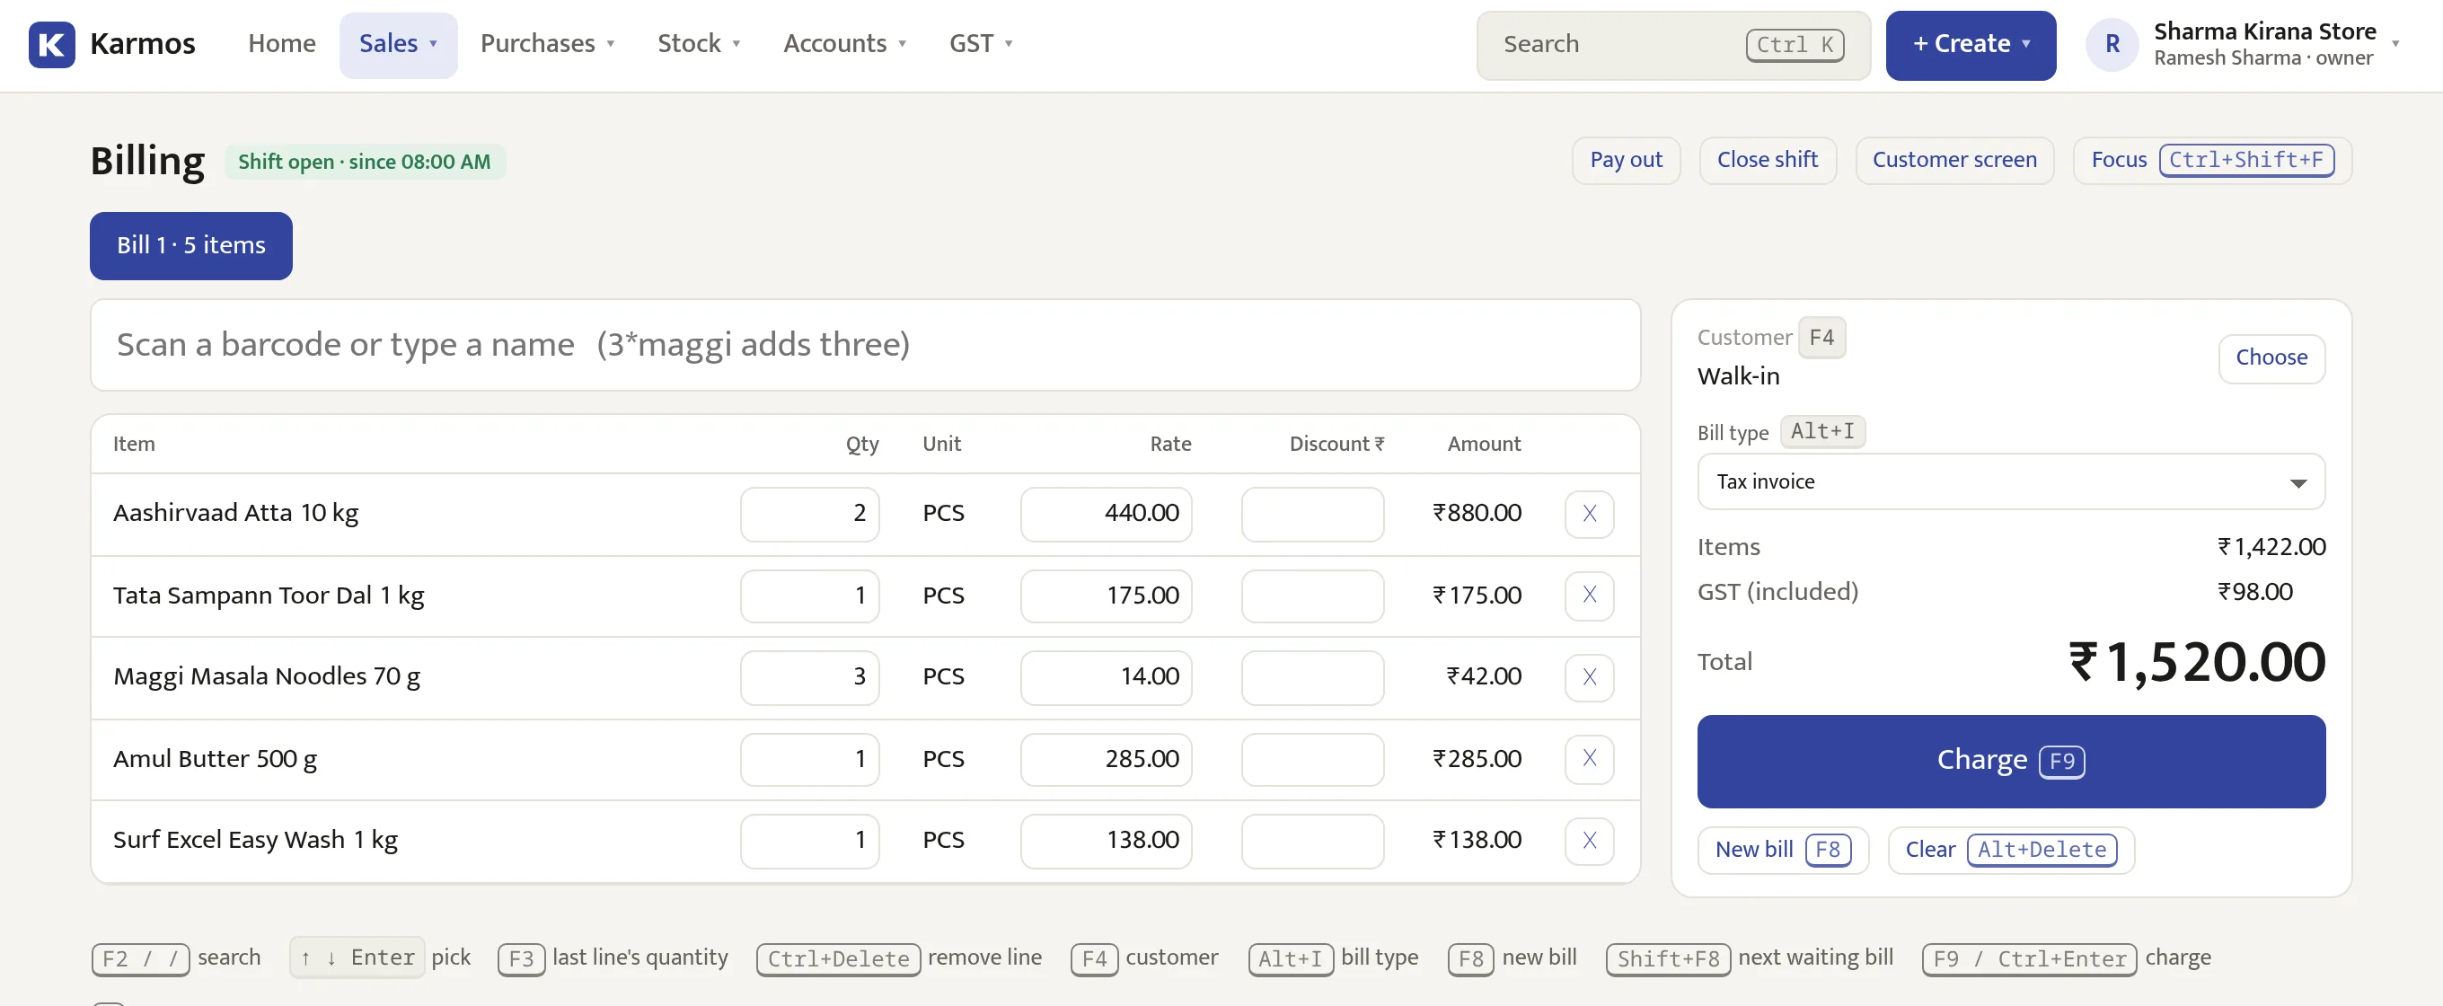Remove the Tata Sampann Toor Dal line
This screenshot has height=1006, width=2443.
1590,596
